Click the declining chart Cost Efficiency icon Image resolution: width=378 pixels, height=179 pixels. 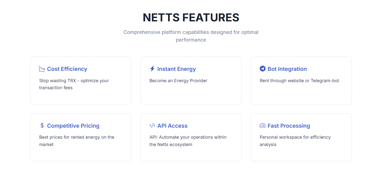[x=42, y=69]
